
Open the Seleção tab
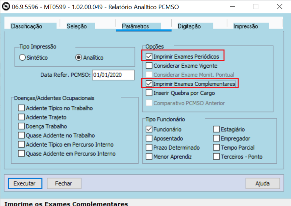click(x=76, y=26)
